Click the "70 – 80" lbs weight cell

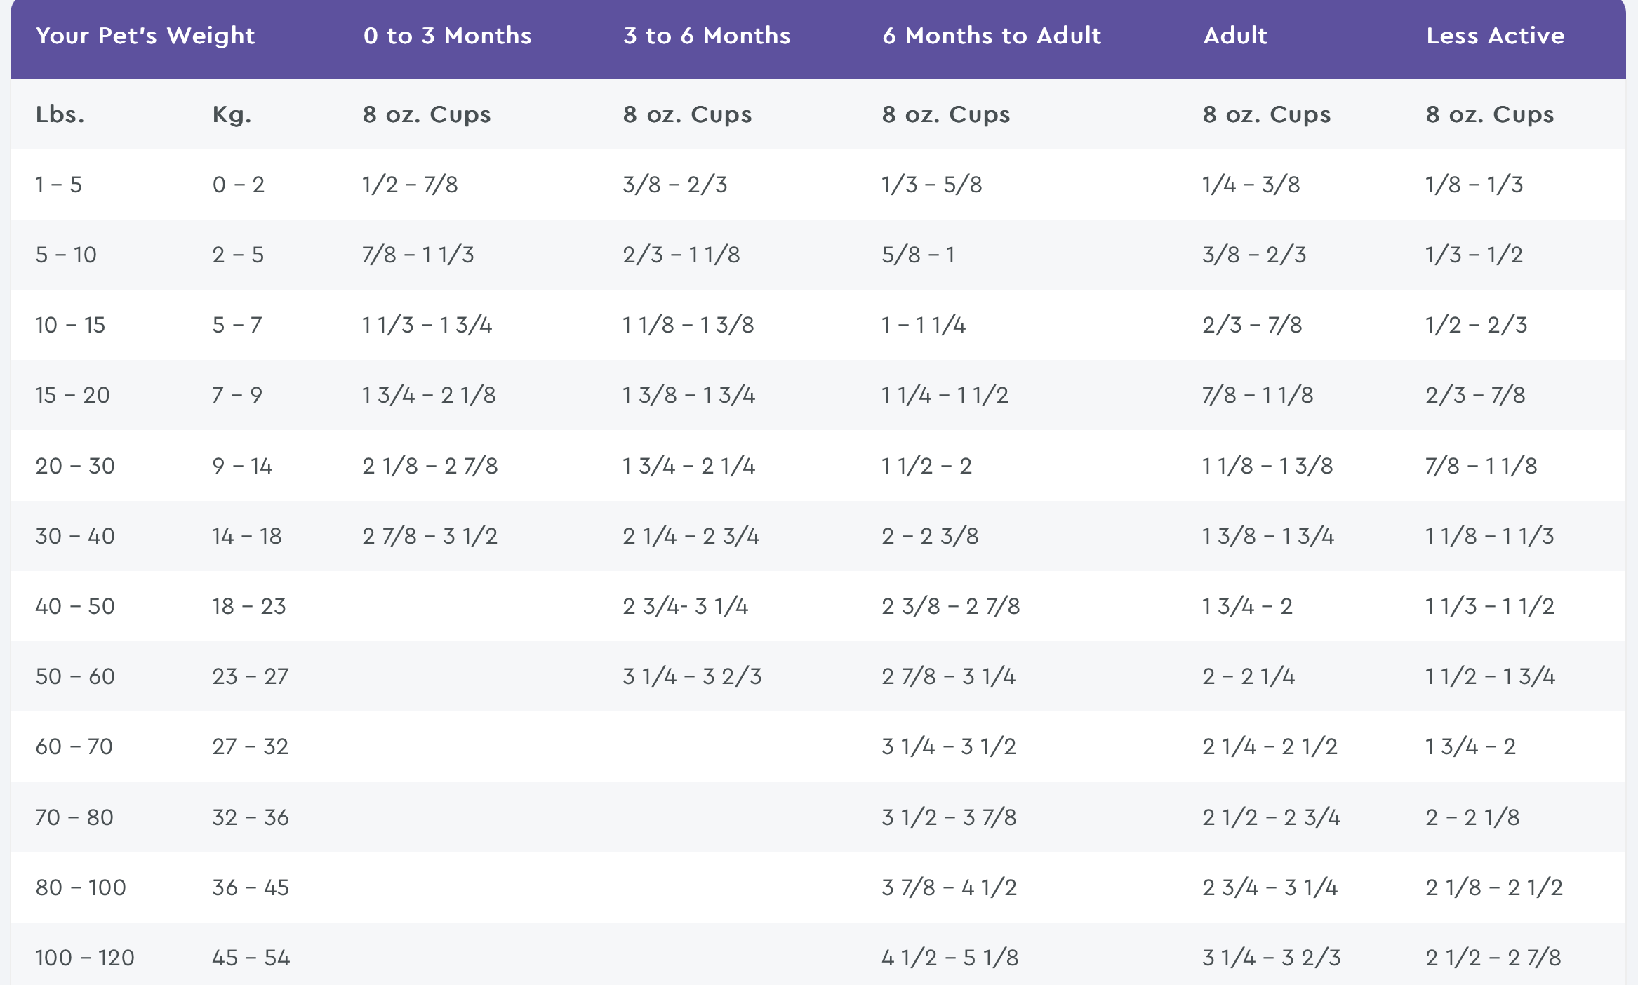pyautogui.click(x=74, y=817)
